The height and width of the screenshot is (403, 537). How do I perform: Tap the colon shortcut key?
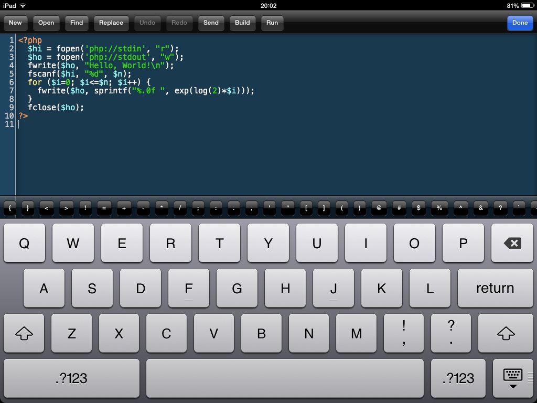coord(216,208)
